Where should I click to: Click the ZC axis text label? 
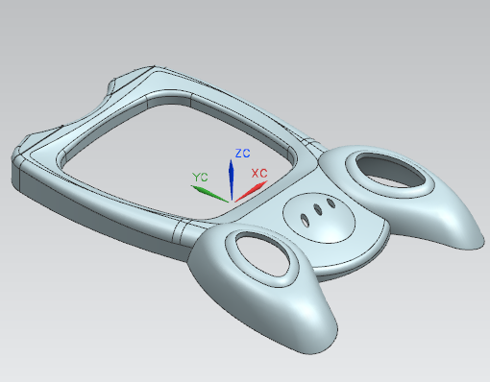click(242, 154)
